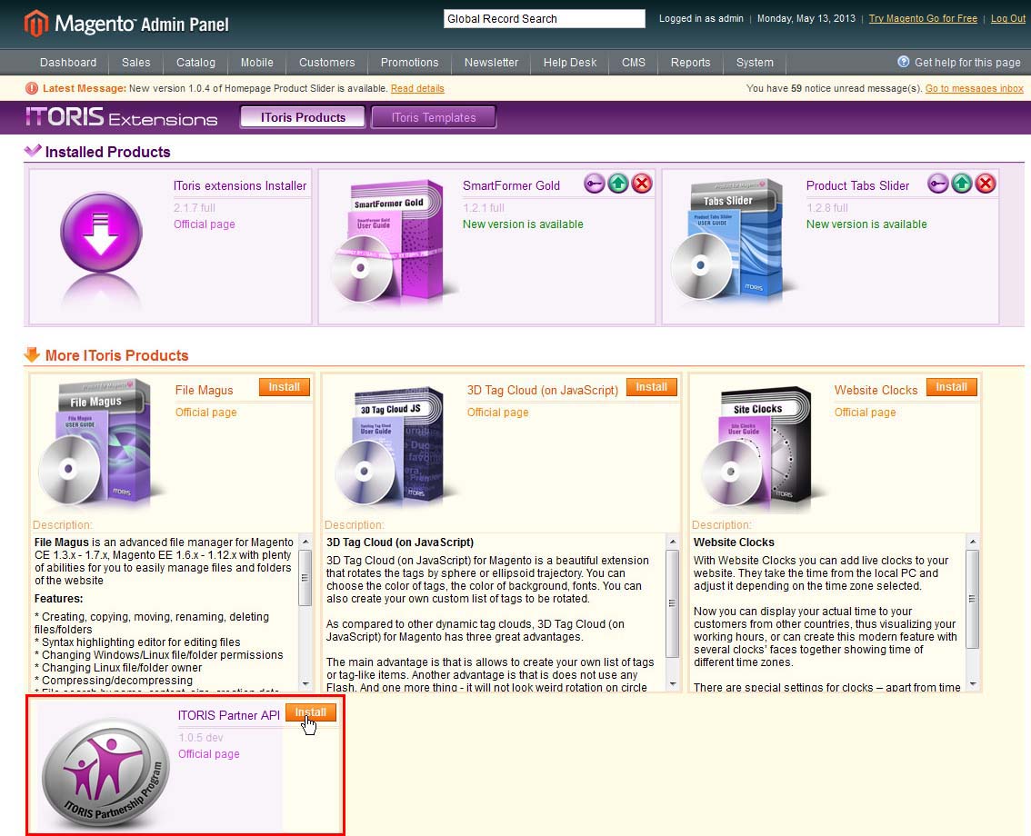Open Official page for IToris extensions Installer
The height and width of the screenshot is (836, 1031).
pyautogui.click(x=205, y=224)
